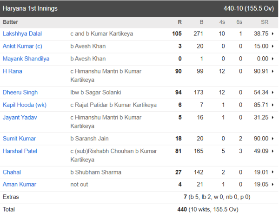Click the arrow beside strike rate 49.09
The height and width of the screenshot is (220, 279).
pos(272,152)
